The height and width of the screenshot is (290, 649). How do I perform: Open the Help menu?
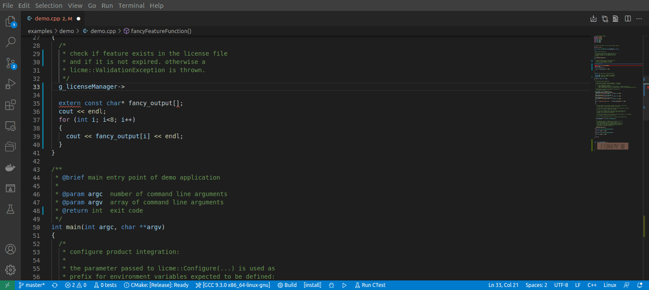[157, 6]
